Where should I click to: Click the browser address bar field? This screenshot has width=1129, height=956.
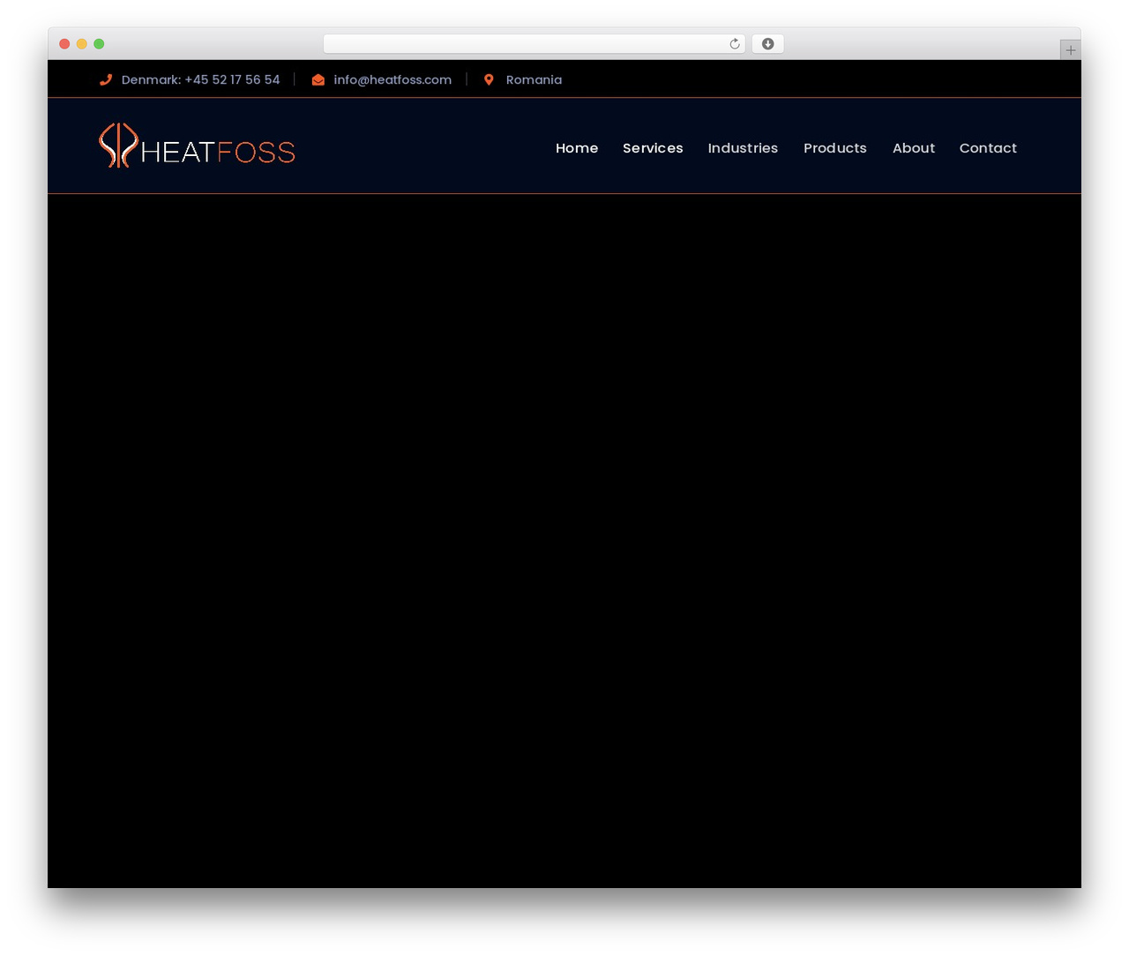click(535, 44)
